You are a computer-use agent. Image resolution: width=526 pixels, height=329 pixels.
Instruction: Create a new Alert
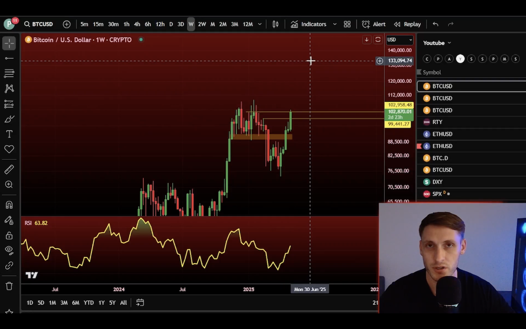[374, 24]
